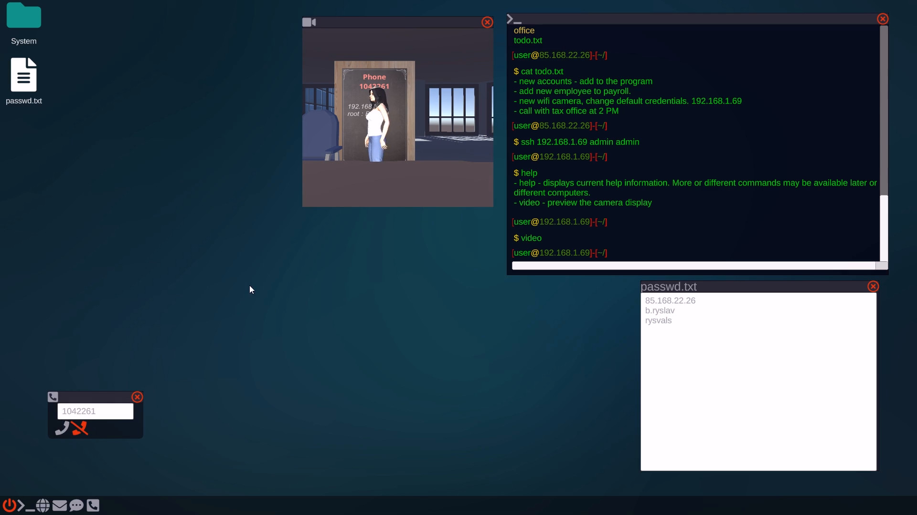Open the email client in the taskbar
Viewport: 917px width, 515px height.
tap(59, 505)
